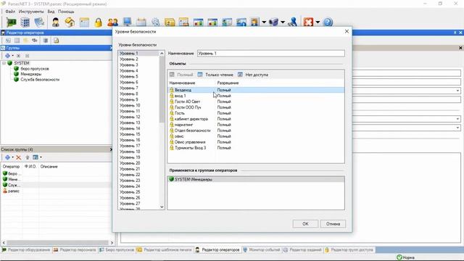The image size is (464, 261).
Task: Collapse the SYSTEM tree node
Action: tap(4, 63)
